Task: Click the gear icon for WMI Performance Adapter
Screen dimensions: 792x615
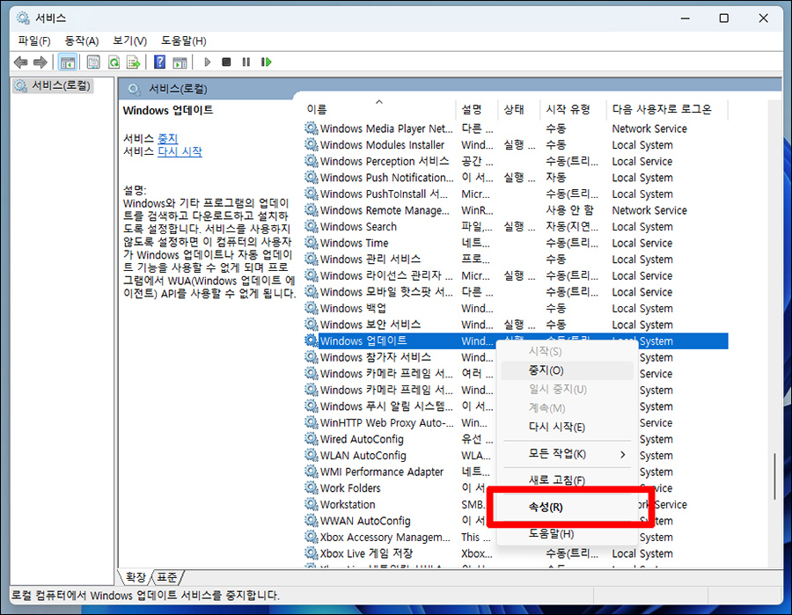Action: click(x=312, y=472)
